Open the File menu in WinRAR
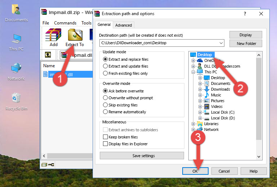The height and width of the screenshot is (187, 277). 46,23
